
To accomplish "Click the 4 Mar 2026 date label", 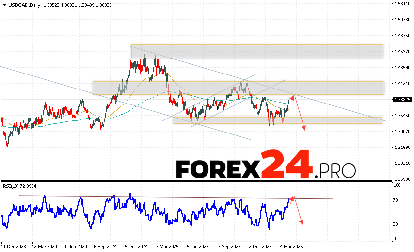I will [292, 246].
